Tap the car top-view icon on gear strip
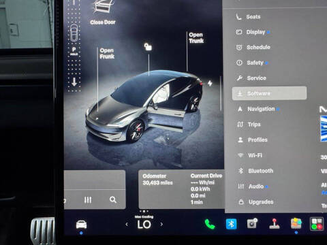This screenshot has width=327, height=245. (x=74, y=33)
